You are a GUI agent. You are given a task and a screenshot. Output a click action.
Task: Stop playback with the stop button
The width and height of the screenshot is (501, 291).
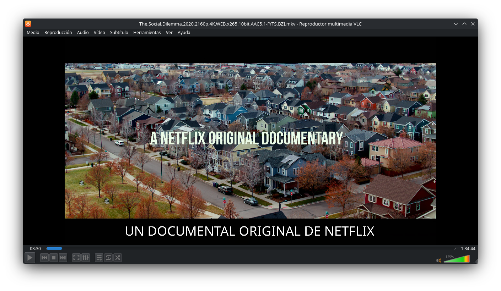(x=54, y=258)
